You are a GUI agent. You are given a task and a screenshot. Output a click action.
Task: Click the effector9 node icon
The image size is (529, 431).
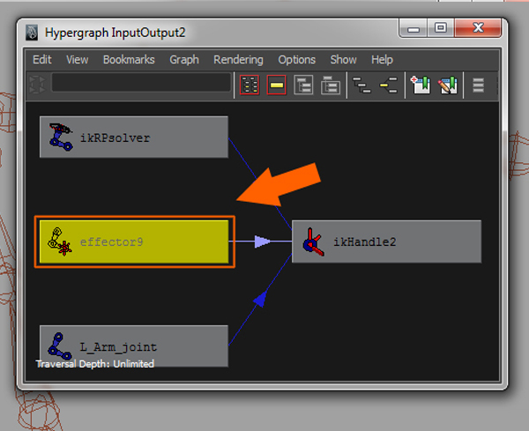tap(60, 242)
